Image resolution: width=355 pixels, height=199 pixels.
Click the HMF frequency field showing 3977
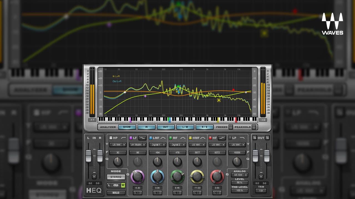(197, 153)
